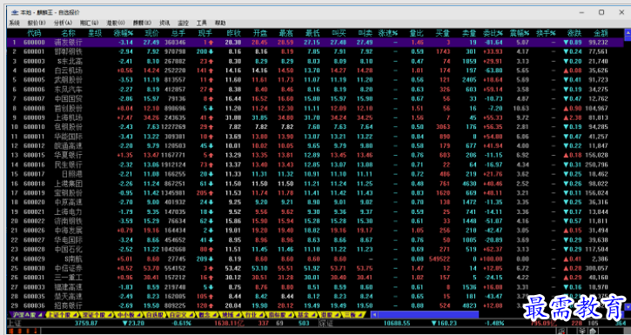Select stock code 600003
Image resolution: width=631 pixels, height=335 pixels.
click(x=34, y=61)
